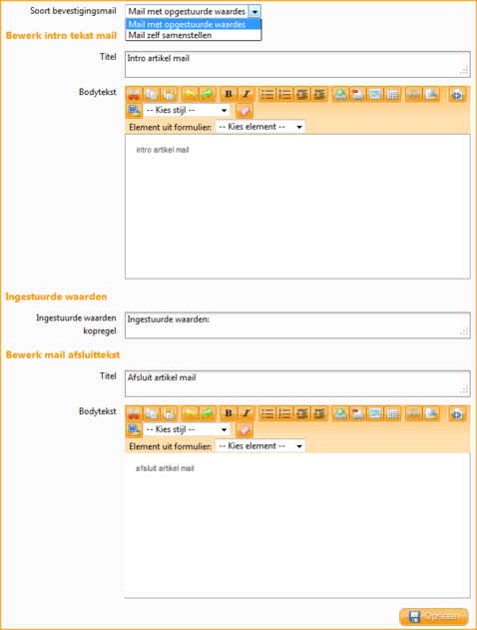
Task: Insert image via the intro editor toolbar
Action: (375, 95)
